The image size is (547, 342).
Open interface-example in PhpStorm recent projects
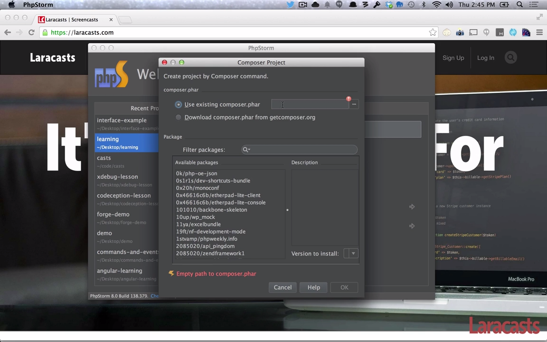tap(126, 123)
